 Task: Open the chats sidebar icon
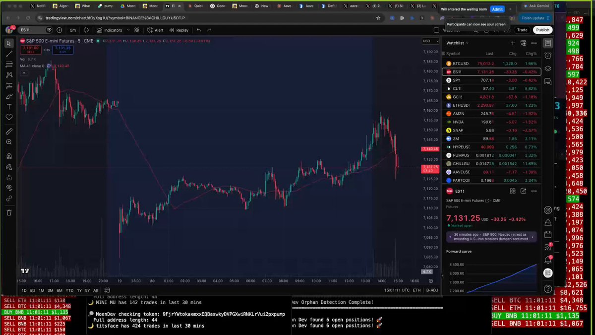548,81
